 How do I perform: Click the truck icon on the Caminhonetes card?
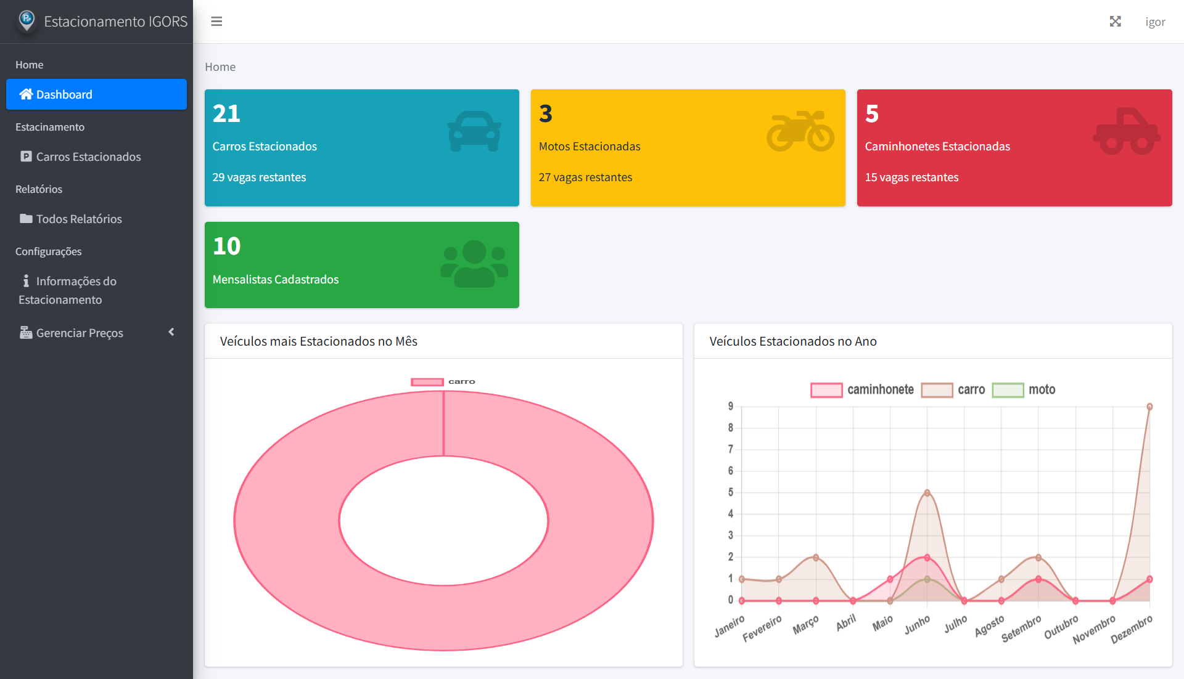[x=1126, y=131]
